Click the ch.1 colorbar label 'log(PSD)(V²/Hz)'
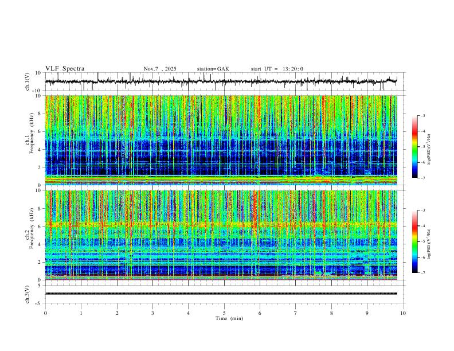The width and height of the screenshot is (454, 351). tap(429, 150)
